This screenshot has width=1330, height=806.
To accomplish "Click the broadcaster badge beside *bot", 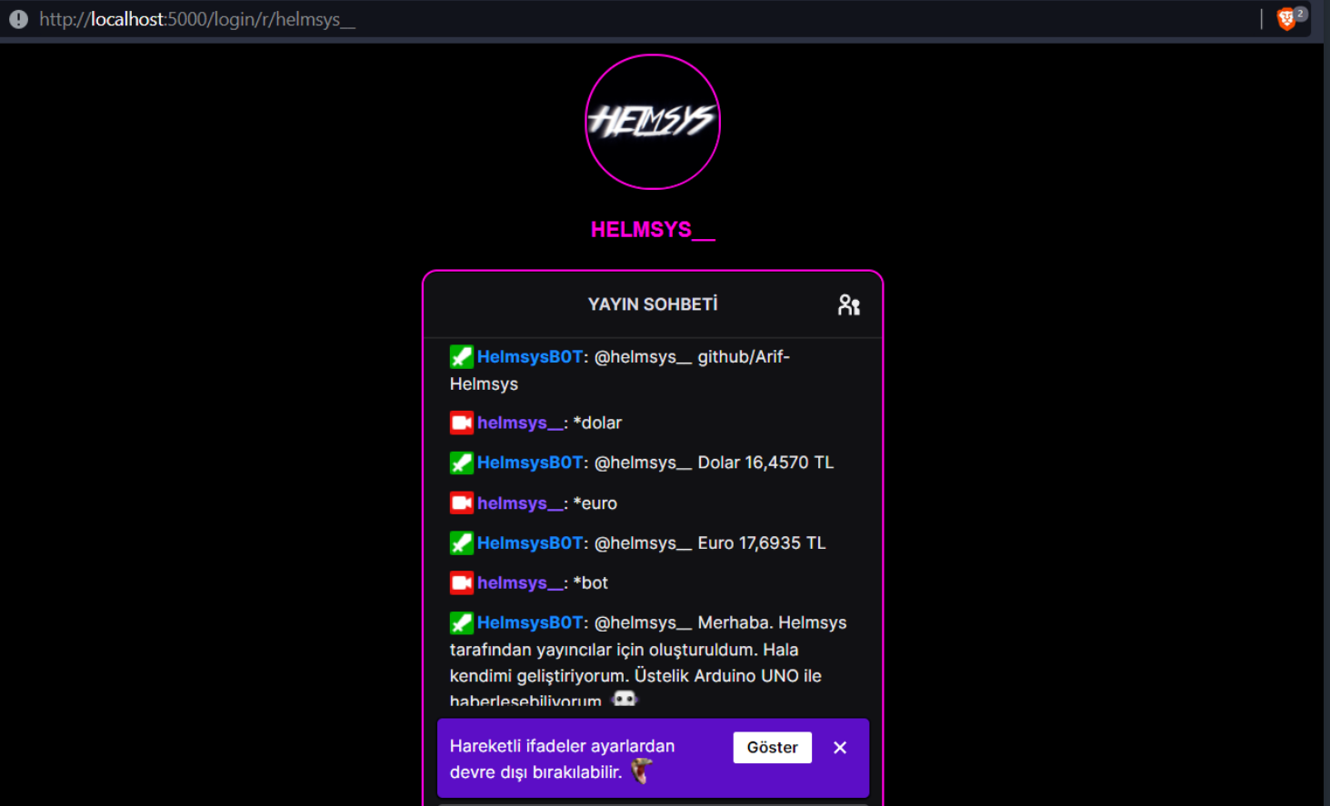I will (x=462, y=582).
